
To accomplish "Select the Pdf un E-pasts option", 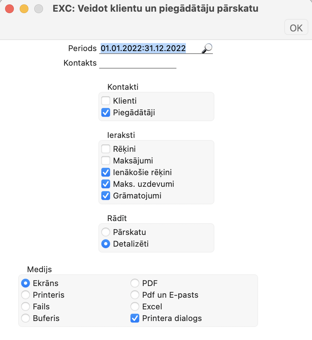I will point(135,295).
